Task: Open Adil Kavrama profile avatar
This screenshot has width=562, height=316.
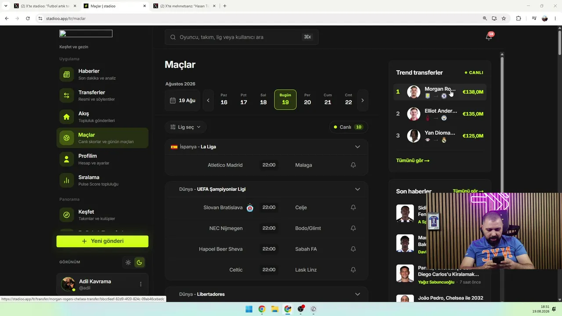Action: pyautogui.click(x=68, y=284)
